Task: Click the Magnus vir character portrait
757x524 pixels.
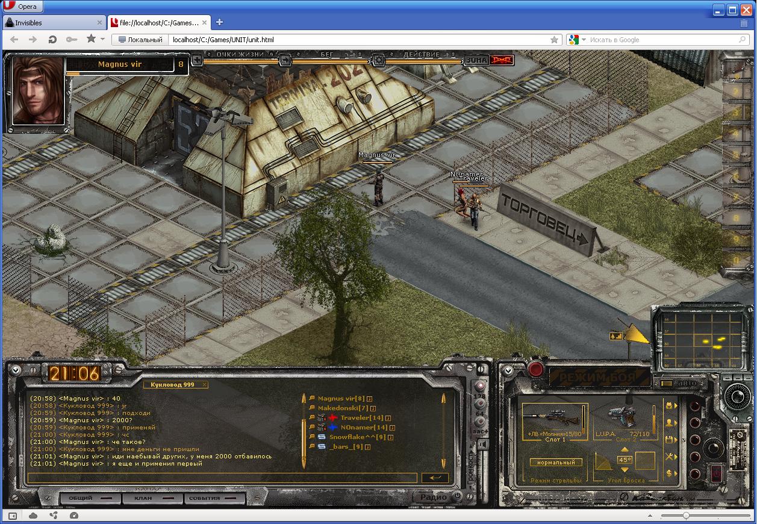Action: coord(38,90)
